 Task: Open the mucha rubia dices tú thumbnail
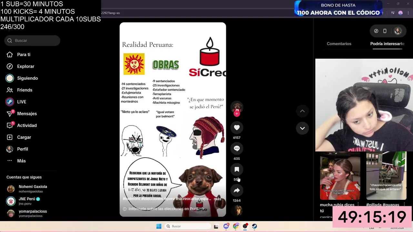pos(340,176)
